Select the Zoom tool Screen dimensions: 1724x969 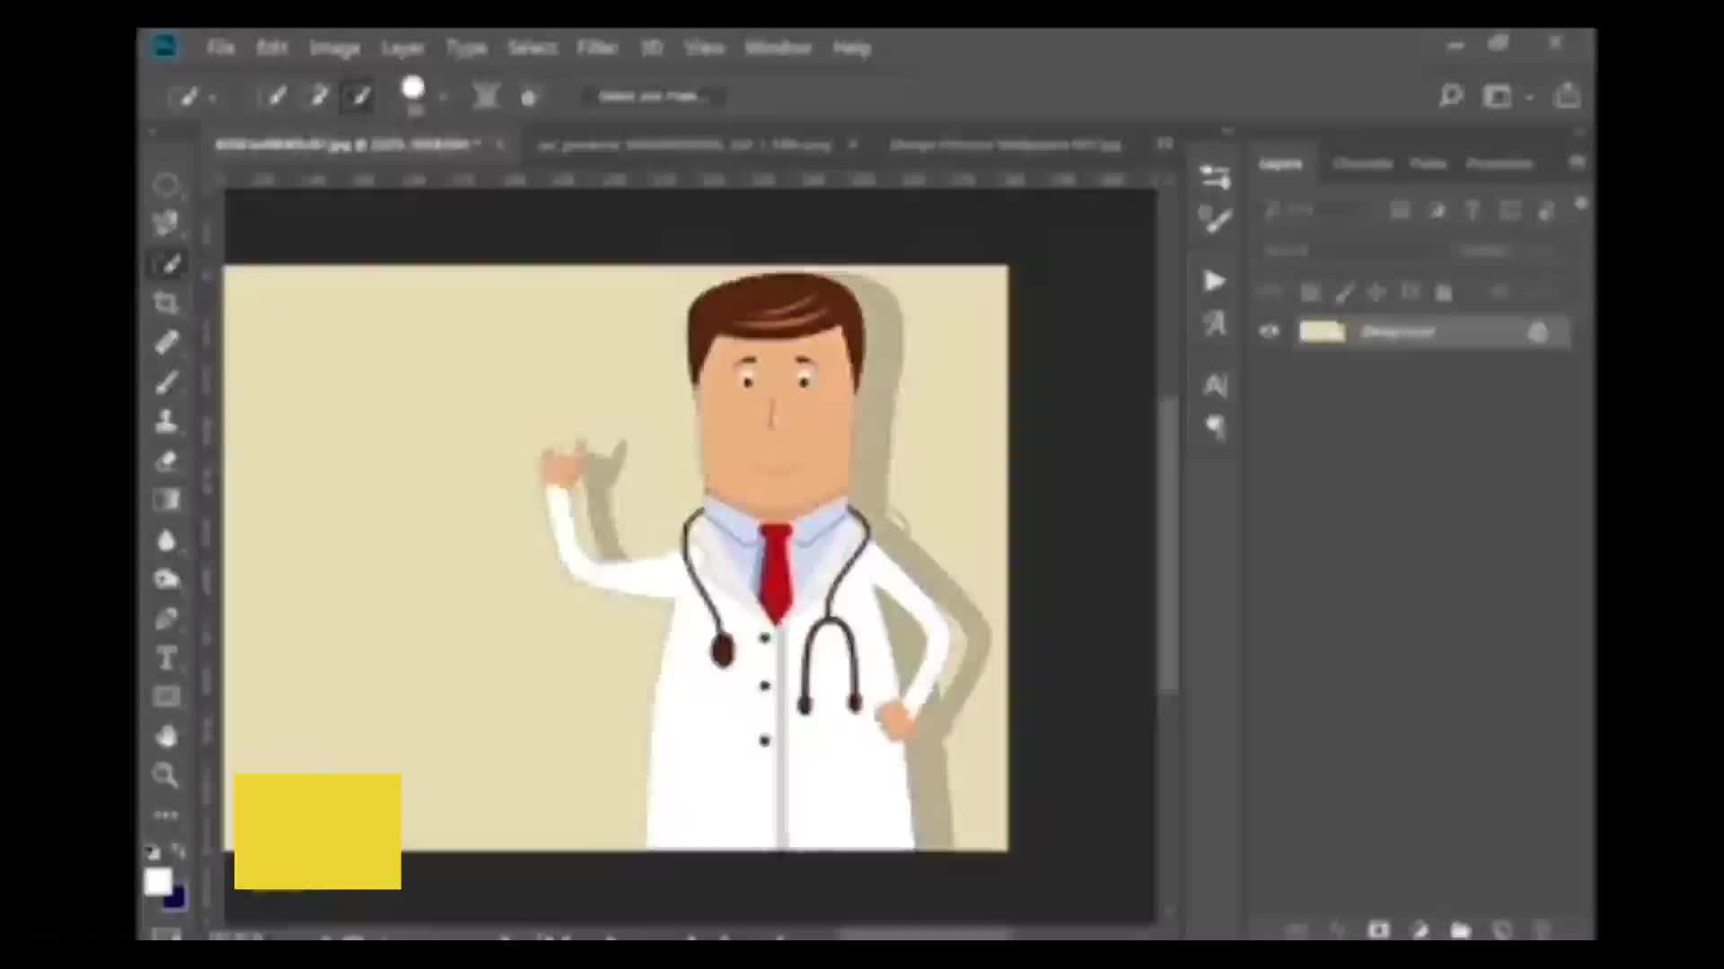pyautogui.click(x=166, y=775)
